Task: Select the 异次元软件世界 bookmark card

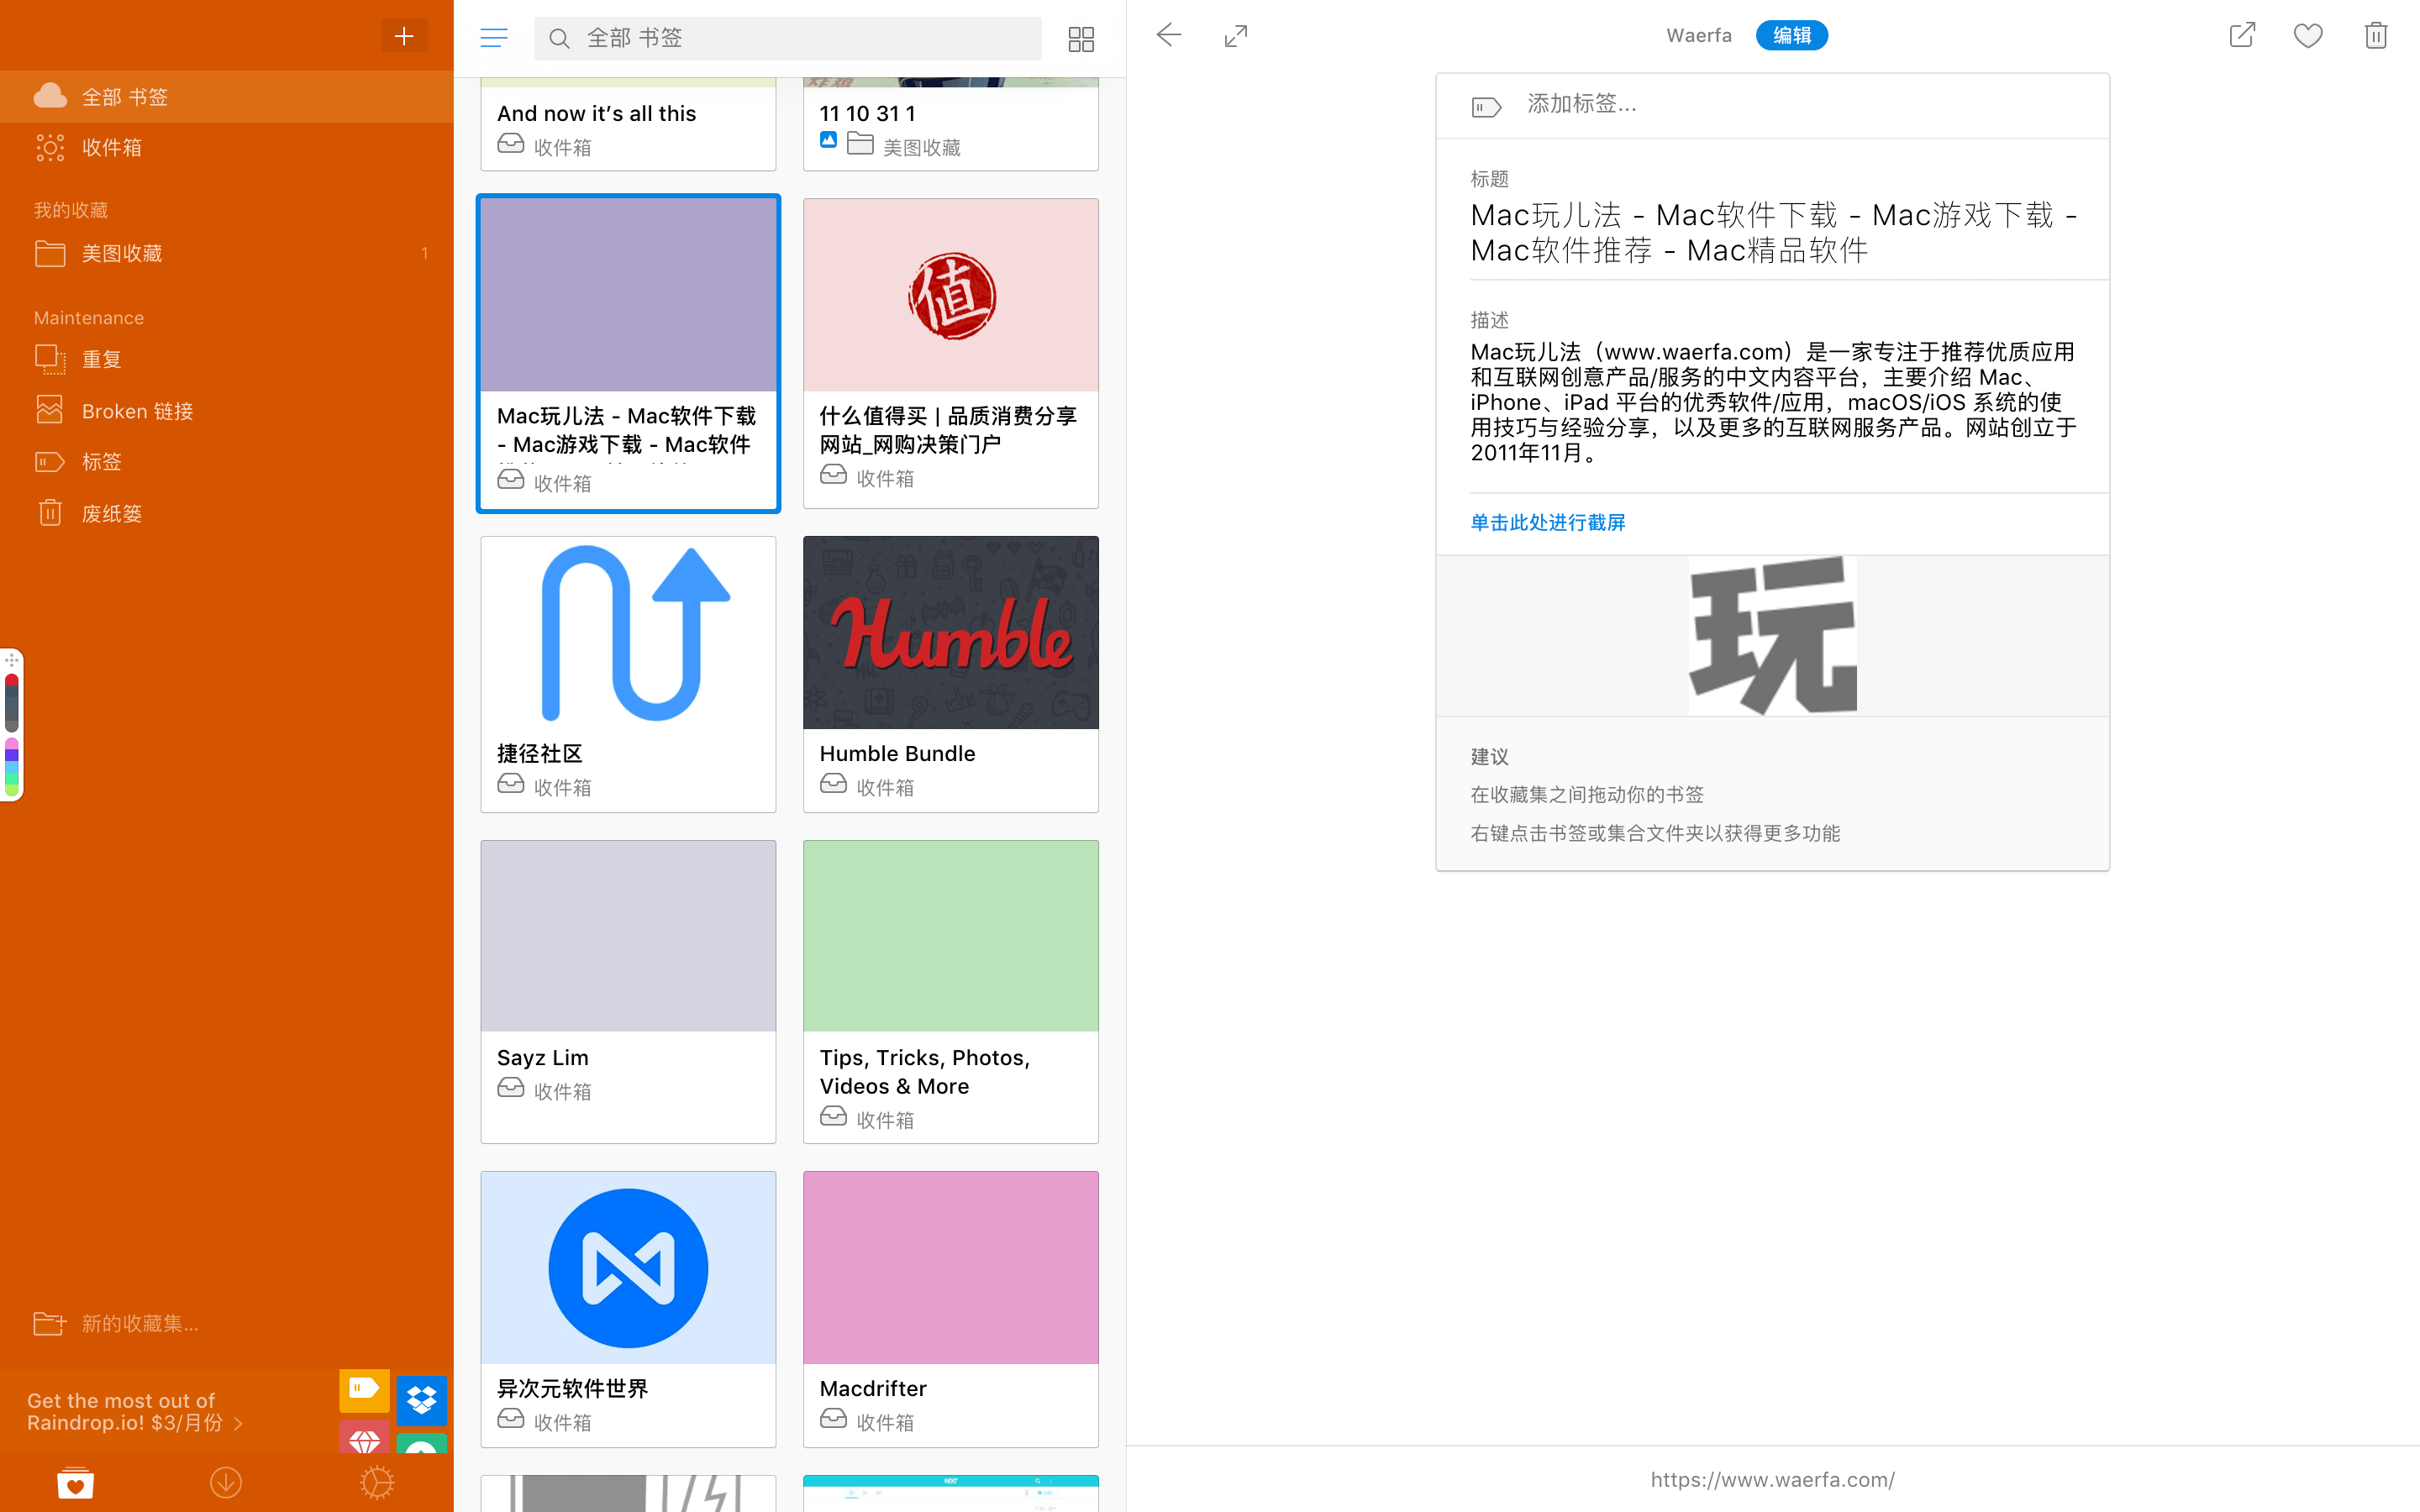Action: pos(628,1309)
